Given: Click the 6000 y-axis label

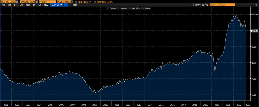Looking at the screenshot, I should coord(255,63).
